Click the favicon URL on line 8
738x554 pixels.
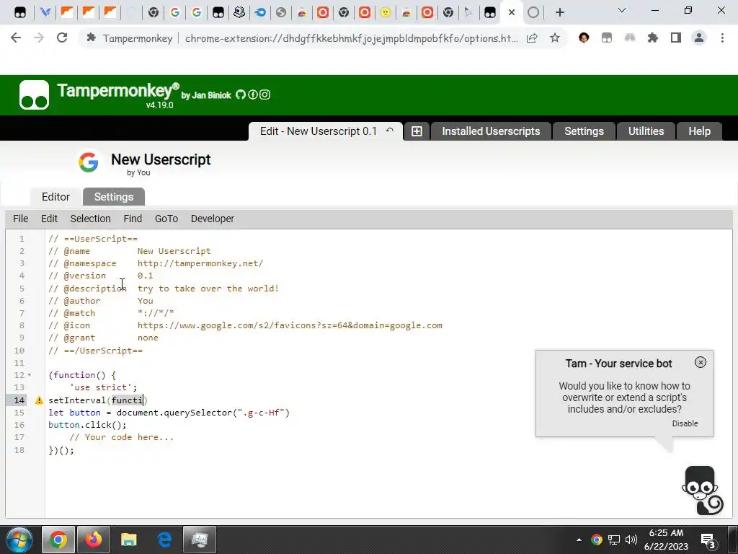pyautogui.click(x=290, y=325)
